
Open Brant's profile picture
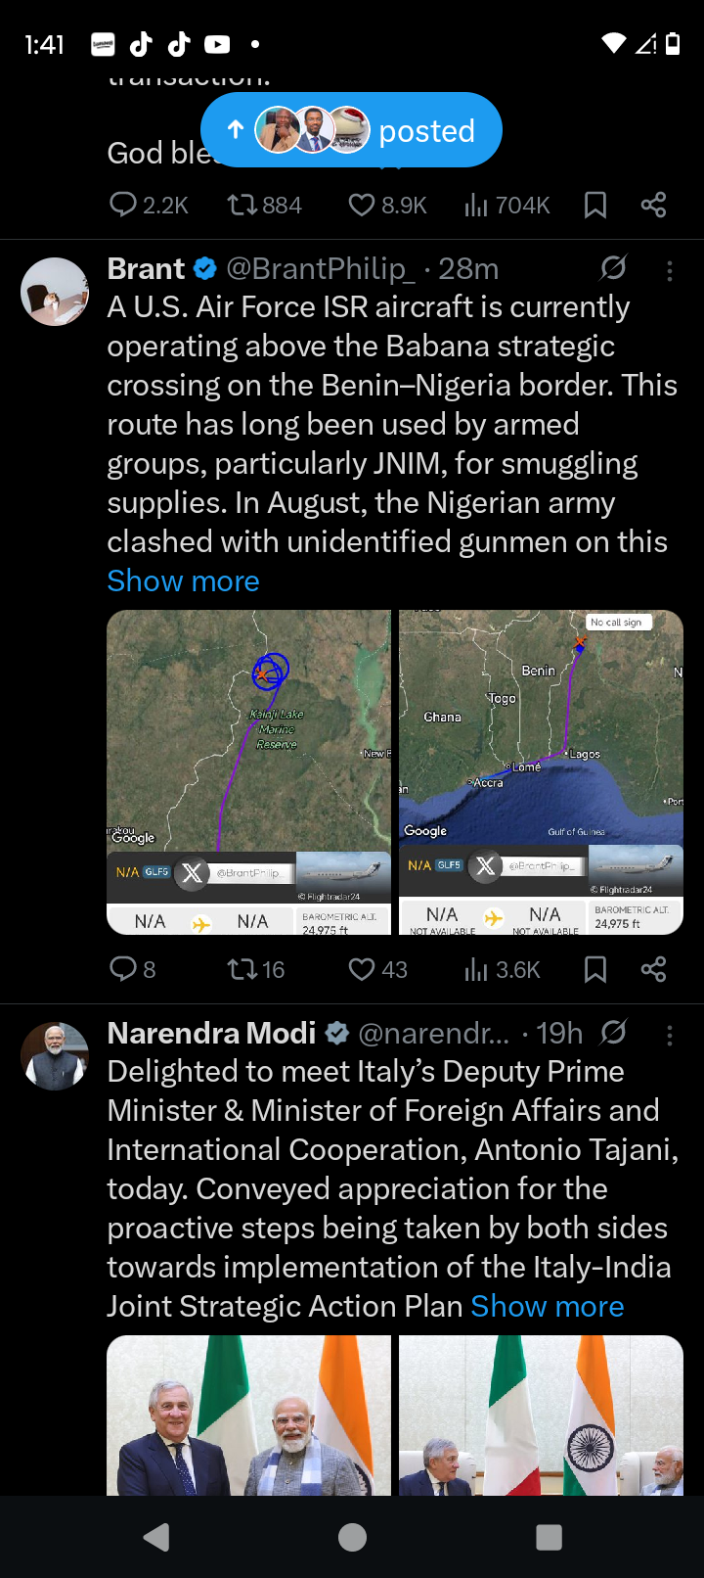(55, 292)
